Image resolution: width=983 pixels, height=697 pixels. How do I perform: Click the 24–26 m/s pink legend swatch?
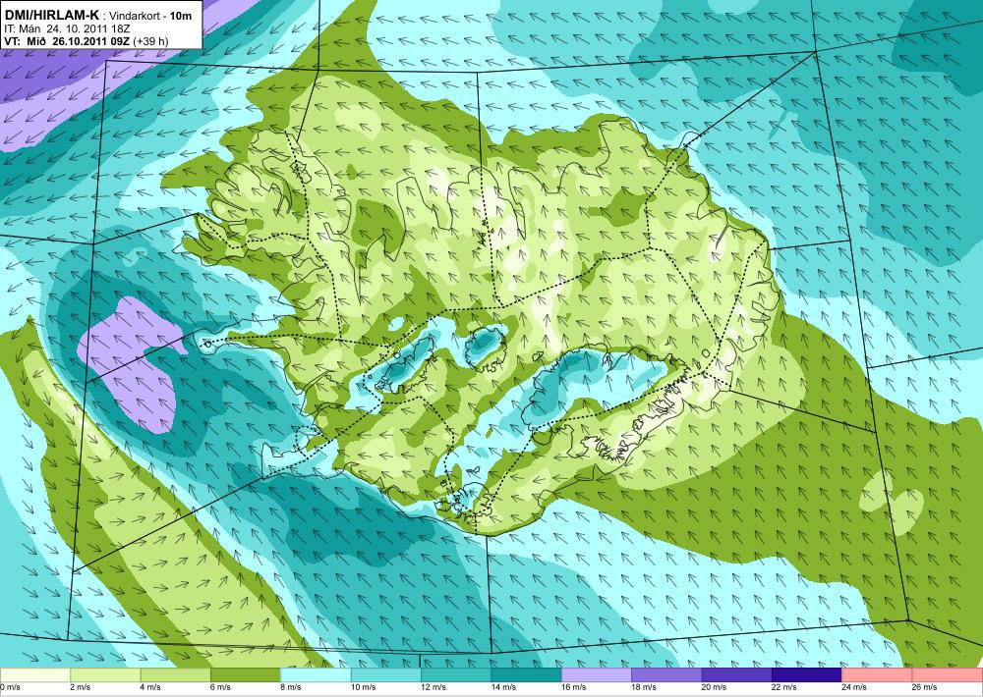[x=878, y=675]
